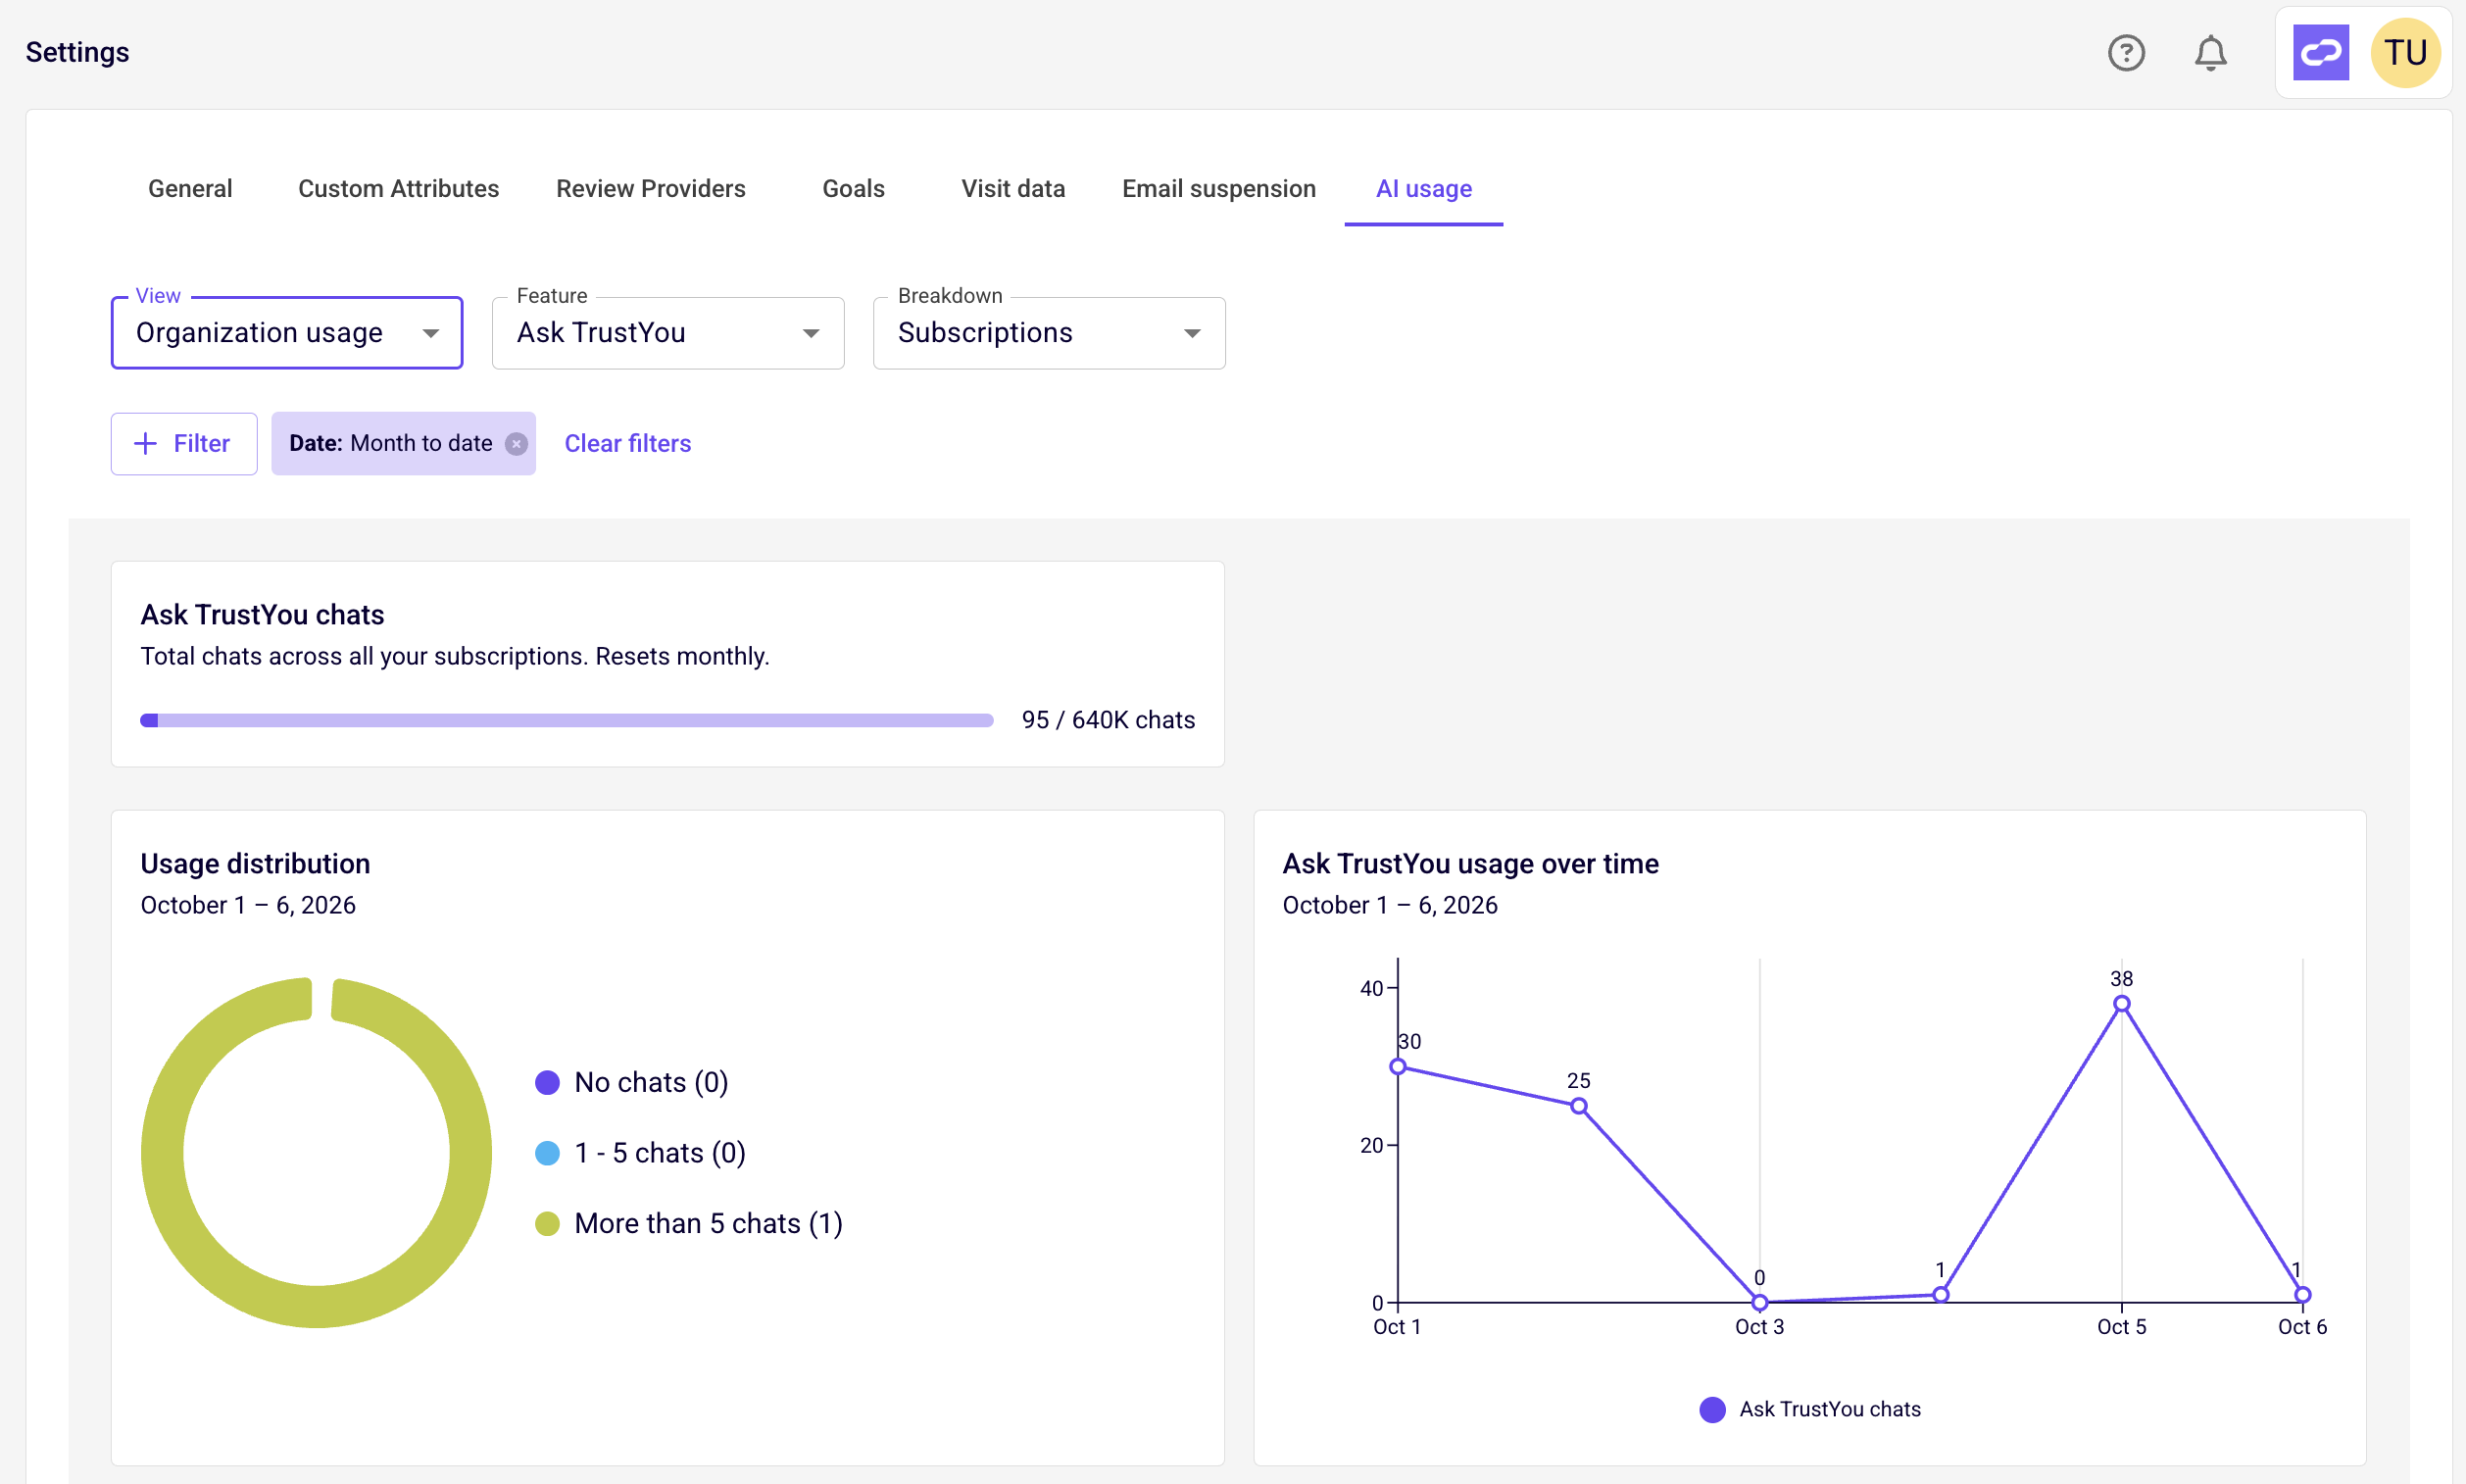Click the Oct 3 data point with value 0
This screenshot has width=2466, height=1484.
[1760, 1303]
